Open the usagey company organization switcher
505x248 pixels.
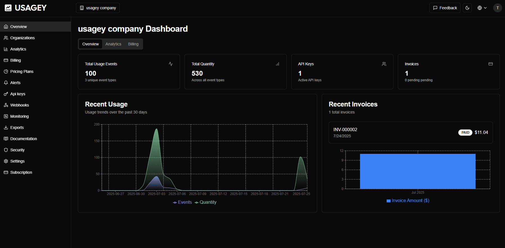coord(98,8)
